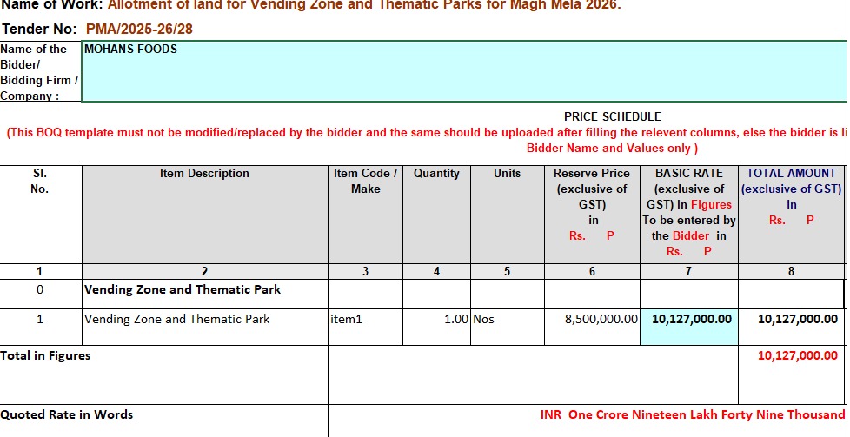Click the Quoted Rate in Words label
This screenshot has height=437, width=850.
click(67, 414)
